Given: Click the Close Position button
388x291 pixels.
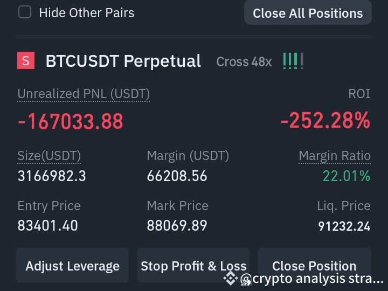Looking at the screenshot, I should coord(314,265).
